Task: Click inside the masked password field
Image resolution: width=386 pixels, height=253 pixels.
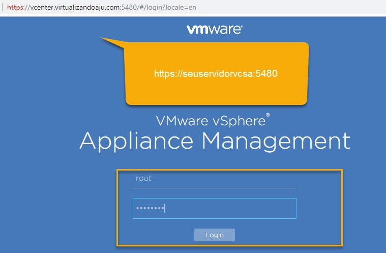Action: 214,208
